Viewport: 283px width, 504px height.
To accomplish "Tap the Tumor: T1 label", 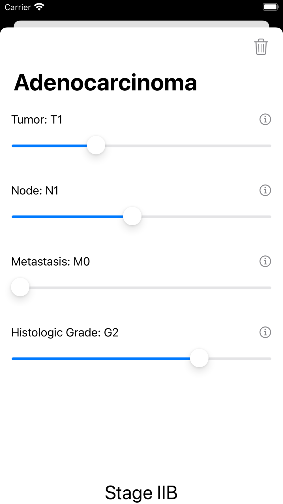I will [37, 120].
